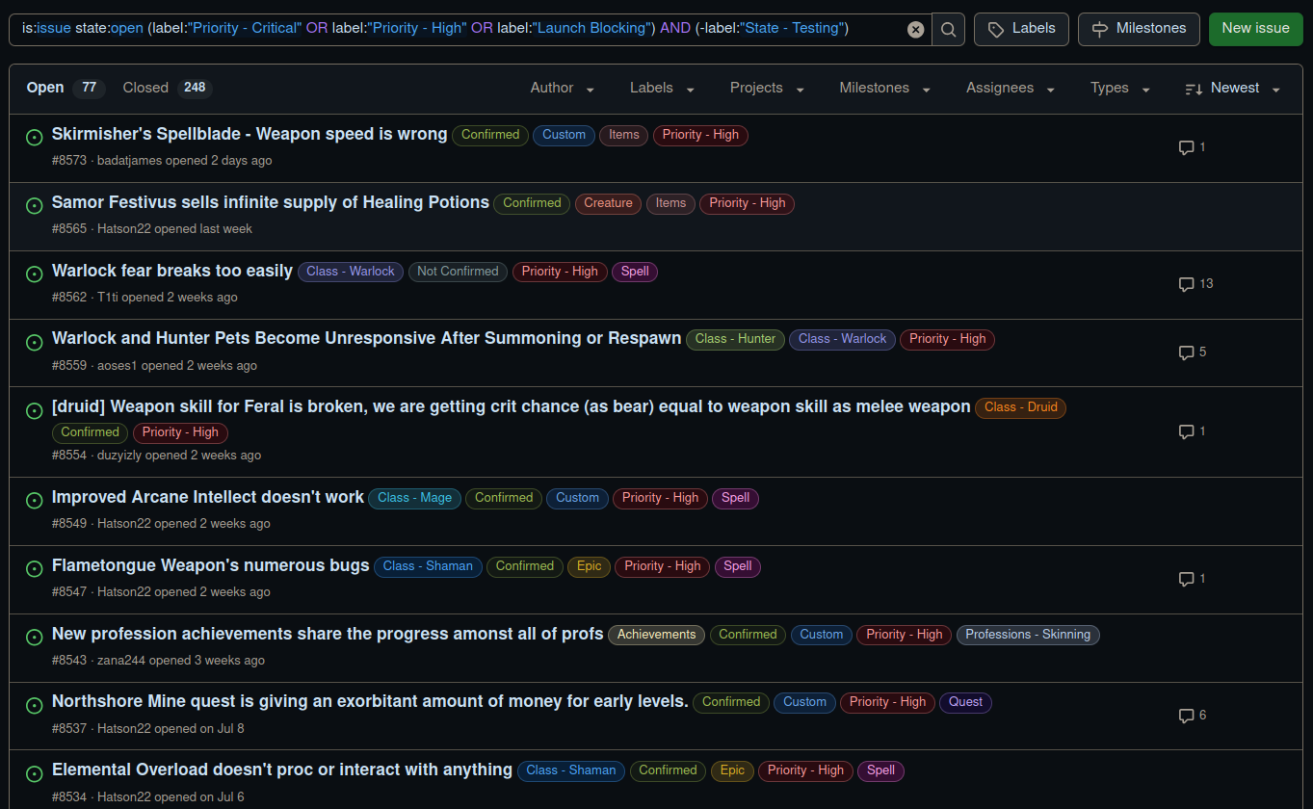Viewport: 1313px width, 809px height.
Task: Open author aoses1 profile link
Action: click(x=118, y=366)
